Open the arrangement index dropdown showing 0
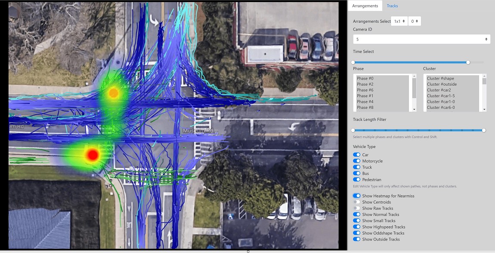Image resolution: width=495 pixels, height=253 pixels. 414,21
